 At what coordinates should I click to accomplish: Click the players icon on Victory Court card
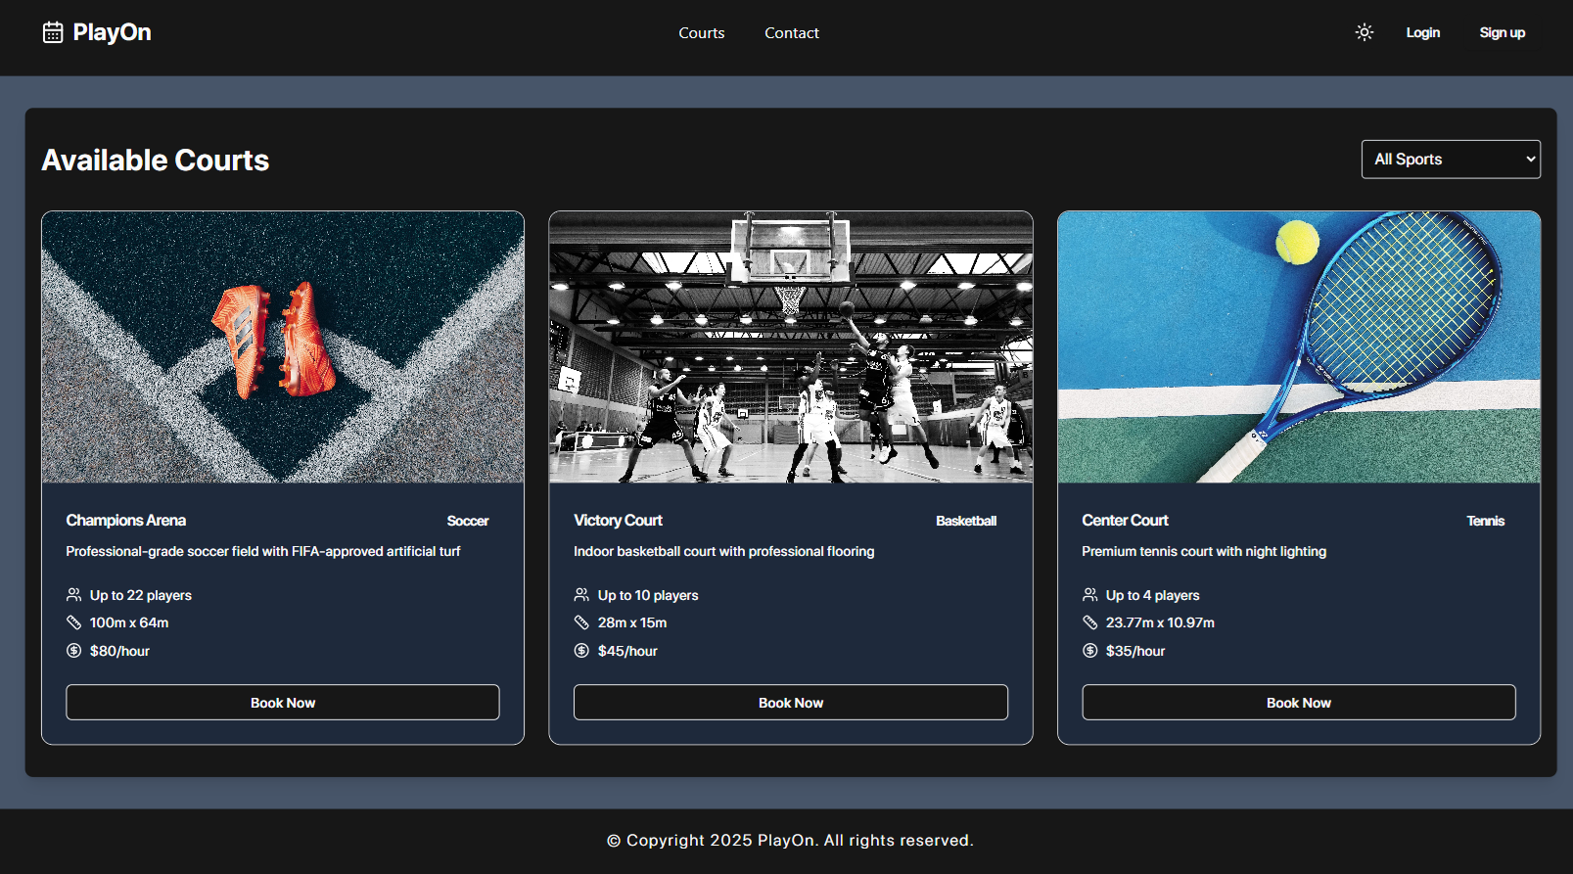point(581,595)
